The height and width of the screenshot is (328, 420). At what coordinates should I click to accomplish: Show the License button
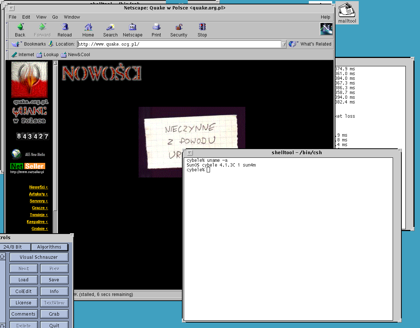click(x=24, y=302)
